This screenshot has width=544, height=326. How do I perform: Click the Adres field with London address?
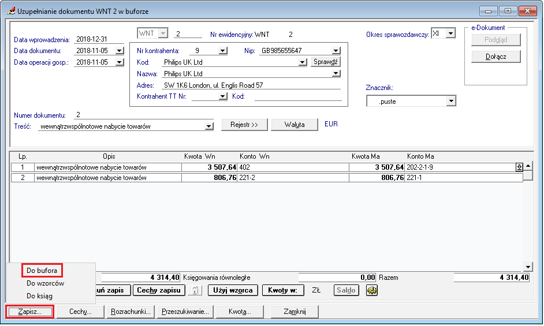pyautogui.click(x=252, y=85)
